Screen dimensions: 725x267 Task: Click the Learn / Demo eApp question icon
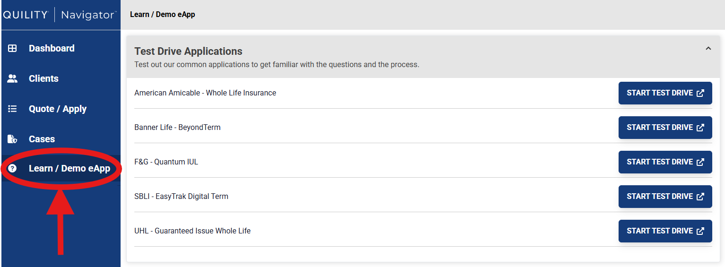[12, 168]
